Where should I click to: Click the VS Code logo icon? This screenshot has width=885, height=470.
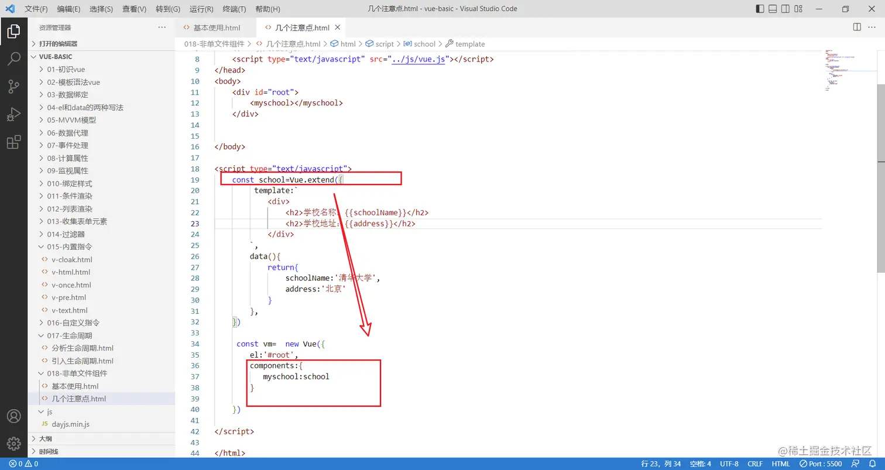10,9
